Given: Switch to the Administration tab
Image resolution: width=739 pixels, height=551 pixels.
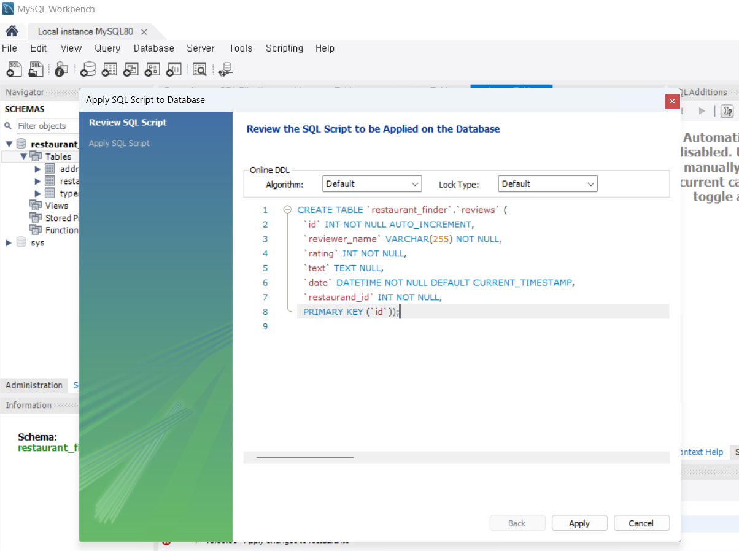Looking at the screenshot, I should tap(34, 385).
